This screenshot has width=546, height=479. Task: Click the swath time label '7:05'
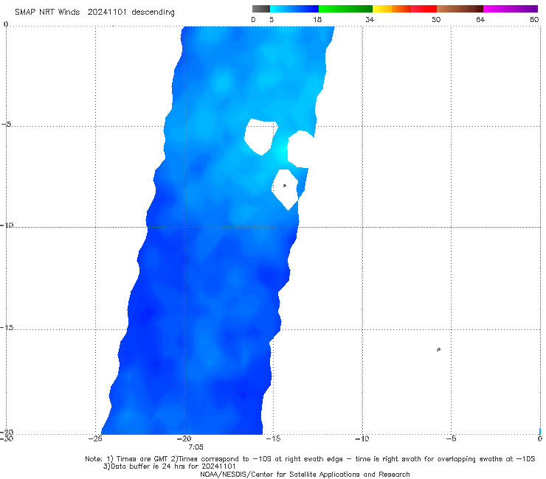[x=196, y=447]
